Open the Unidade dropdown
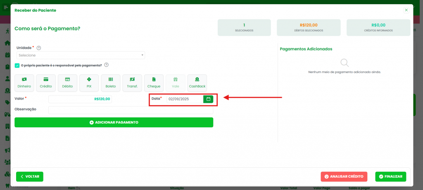The image size is (423, 190). coord(81,55)
